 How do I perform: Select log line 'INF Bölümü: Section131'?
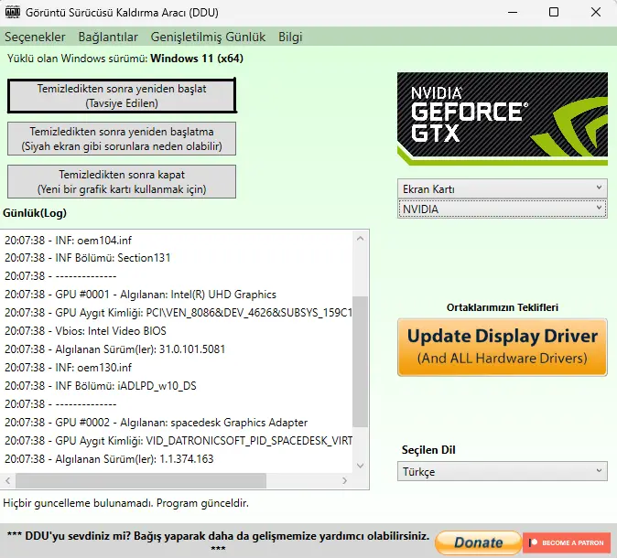point(87,258)
